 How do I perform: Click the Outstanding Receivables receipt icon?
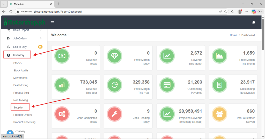[x=219, y=85]
